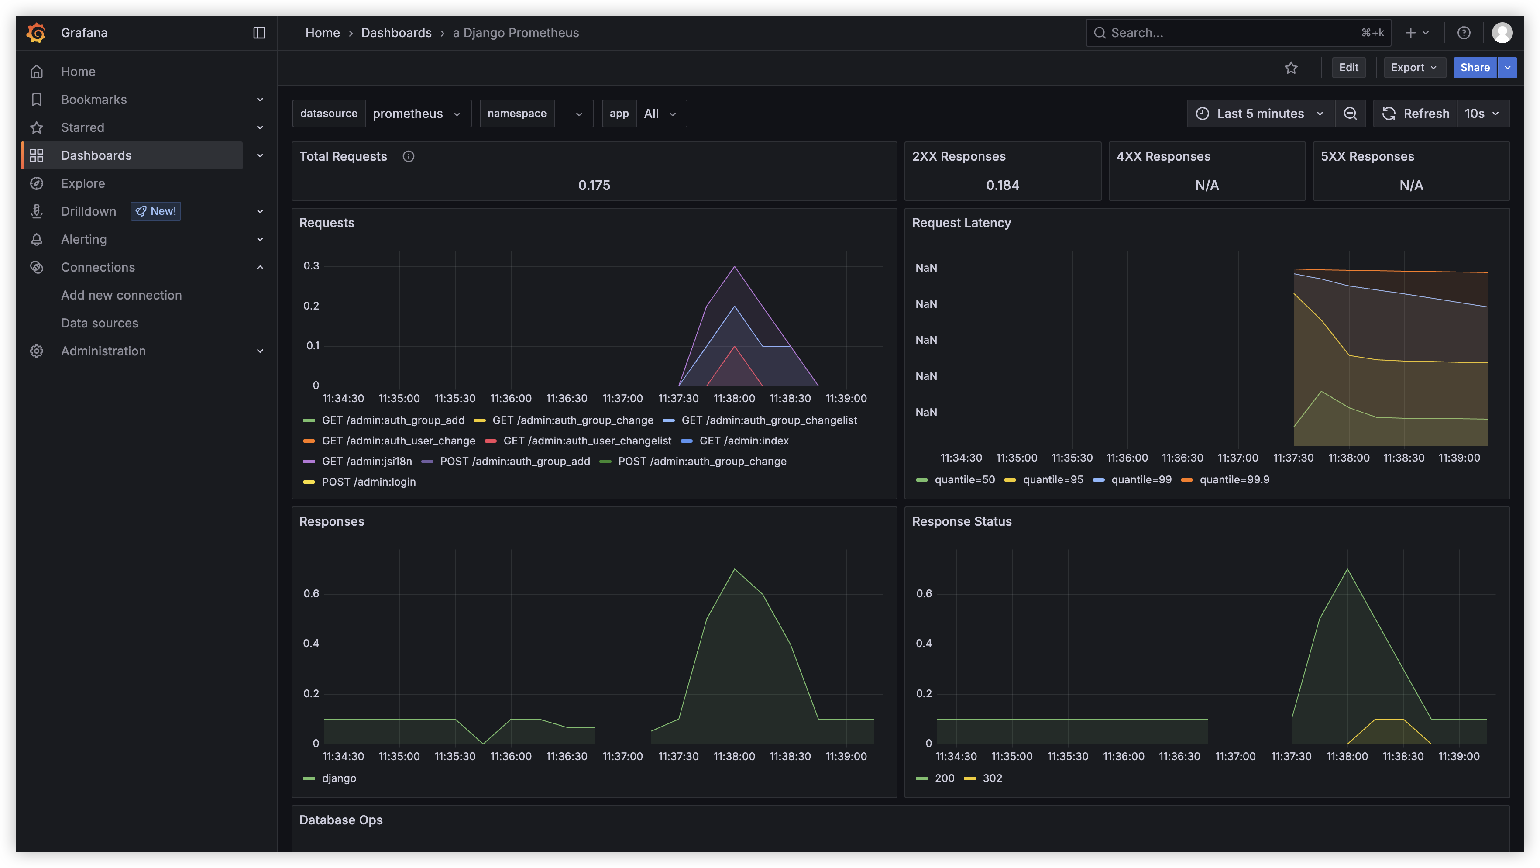Open the Home sidebar menu item
This screenshot has height=868, width=1540.
78,72
